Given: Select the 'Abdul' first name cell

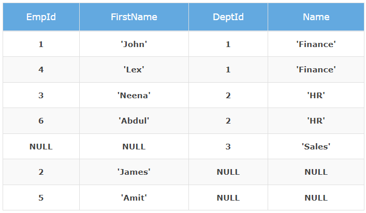Looking at the screenshot, I should [x=134, y=121].
